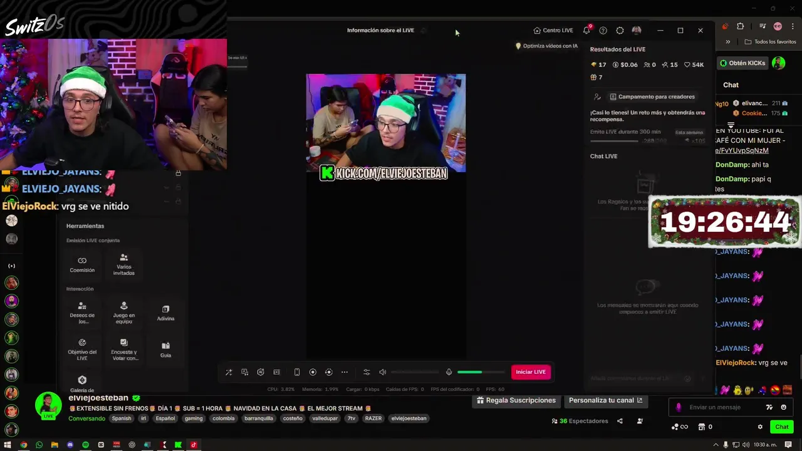Select the gaming tag
The height and width of the screenshot is (451, 802).
pos(194,418)
